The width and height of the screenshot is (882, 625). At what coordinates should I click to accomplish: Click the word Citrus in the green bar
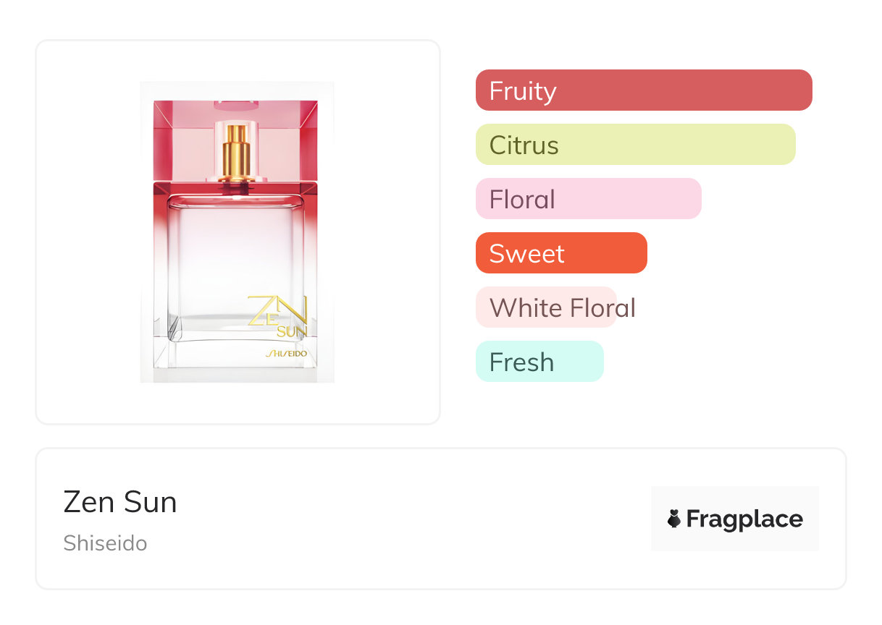pos(524,145)
